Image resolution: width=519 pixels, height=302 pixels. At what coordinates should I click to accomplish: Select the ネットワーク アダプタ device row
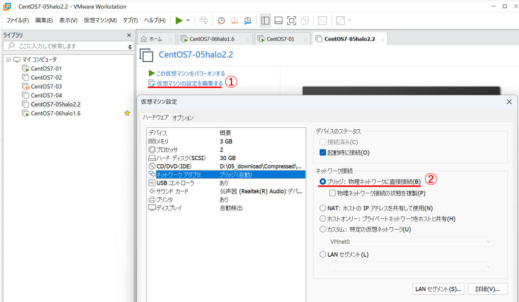226,174
